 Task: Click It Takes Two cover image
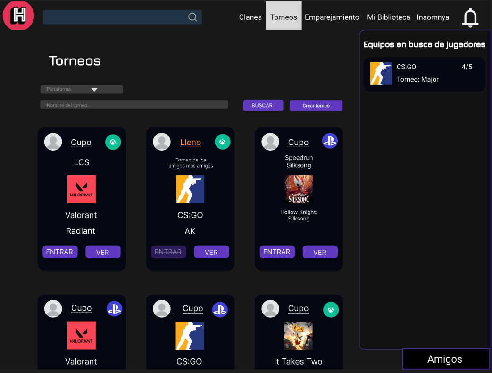click(299, 336)
